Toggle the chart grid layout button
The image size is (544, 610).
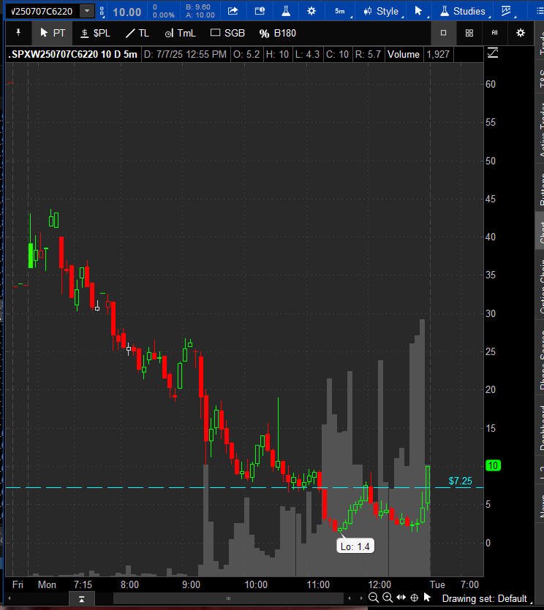tap(469, 33)
